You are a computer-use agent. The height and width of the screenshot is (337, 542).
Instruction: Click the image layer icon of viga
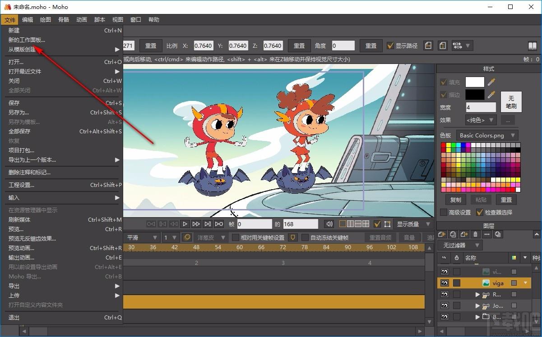click(x=486, y=283)
